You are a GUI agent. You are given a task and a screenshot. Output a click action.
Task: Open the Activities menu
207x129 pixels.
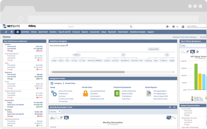25,32
